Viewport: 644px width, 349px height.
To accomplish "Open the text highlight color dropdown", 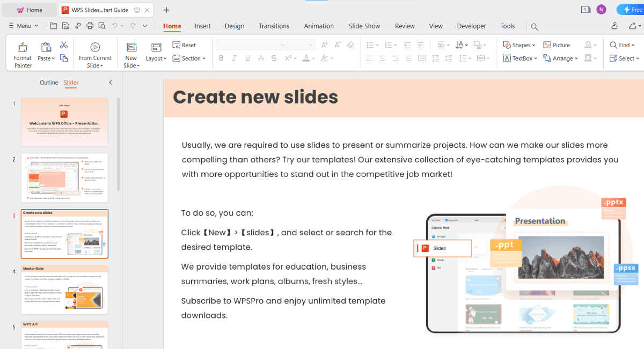I will pyautogui.click(x=331, y=58).
